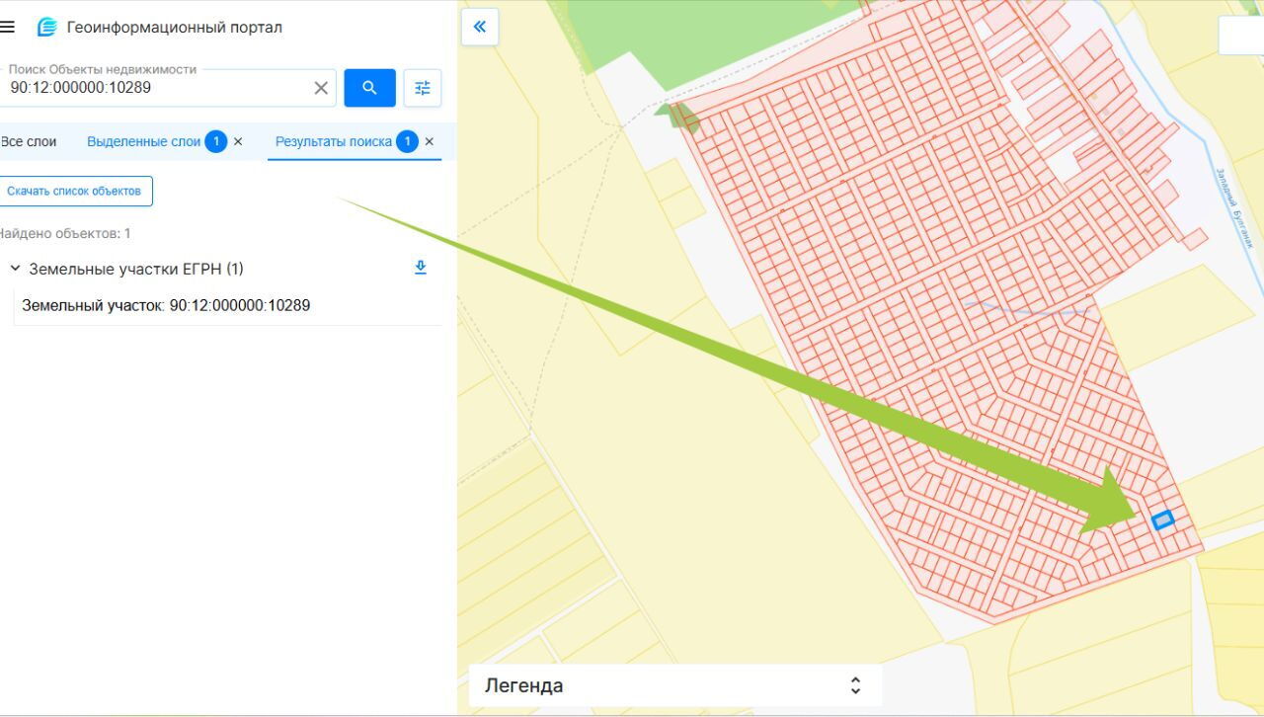The image size is (1264, 717).
Task: Switch to the Выделенные слои tab
Action: coord(144,141)
